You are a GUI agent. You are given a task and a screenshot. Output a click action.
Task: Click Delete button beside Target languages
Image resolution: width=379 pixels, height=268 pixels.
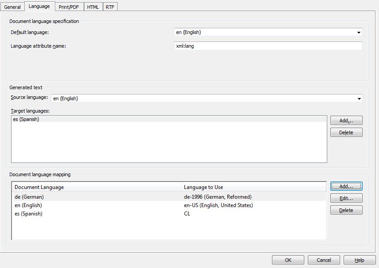point(346,132)
